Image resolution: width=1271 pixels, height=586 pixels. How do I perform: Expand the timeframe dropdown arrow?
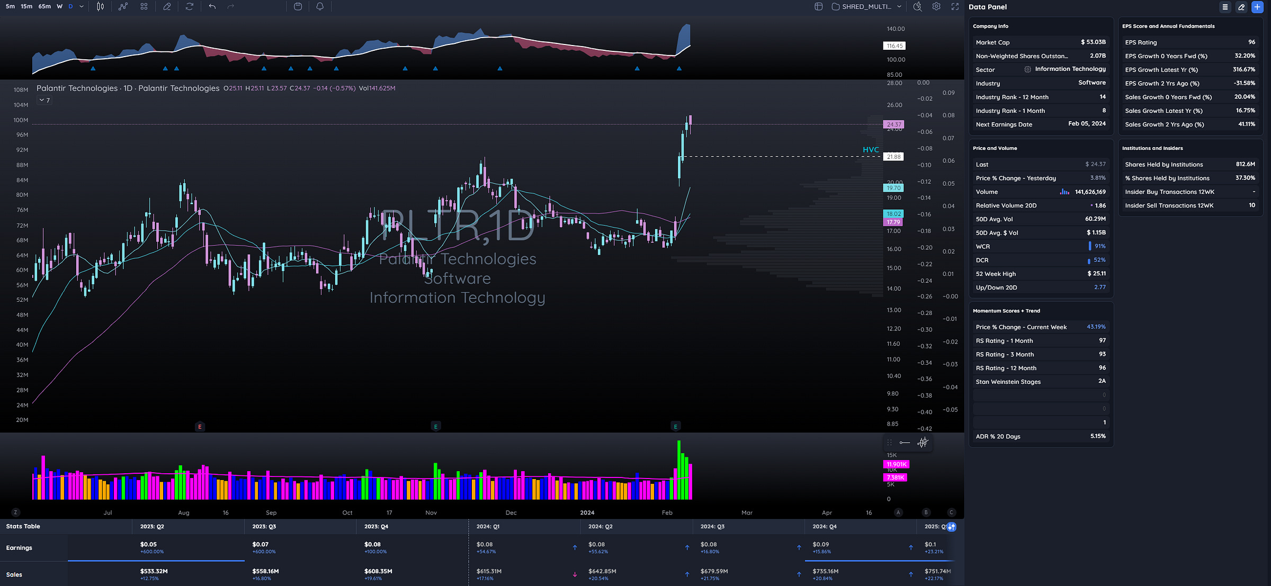click(x=82, y=6)
